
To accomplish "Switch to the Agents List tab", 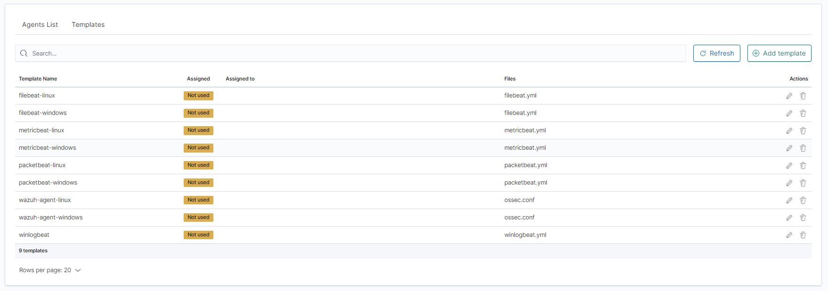I will pos(40,24).
